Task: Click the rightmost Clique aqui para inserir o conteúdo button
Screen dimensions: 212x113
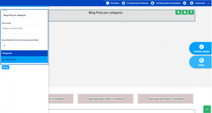Action: [x=165, y=99]
